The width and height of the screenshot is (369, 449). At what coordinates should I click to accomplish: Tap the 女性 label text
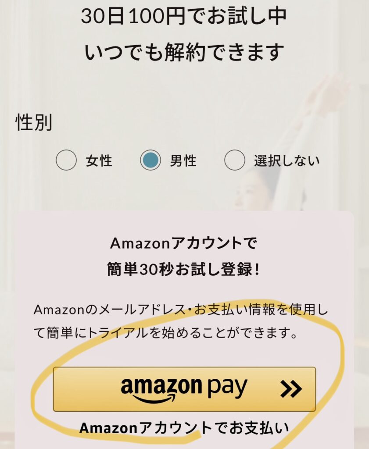(99, 160)
